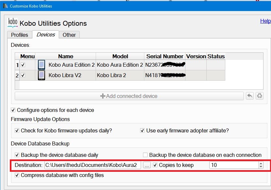Click the Status column header
Viewport: 271px width, 190px height.
tap(216, 56)
